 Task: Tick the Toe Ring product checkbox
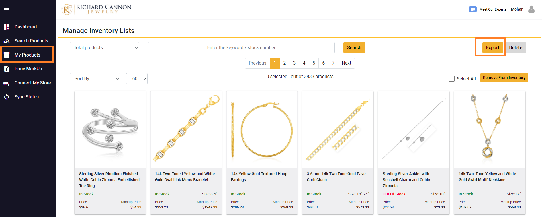138,98
